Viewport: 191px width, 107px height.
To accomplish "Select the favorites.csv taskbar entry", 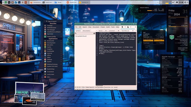I will click(84, 2).
